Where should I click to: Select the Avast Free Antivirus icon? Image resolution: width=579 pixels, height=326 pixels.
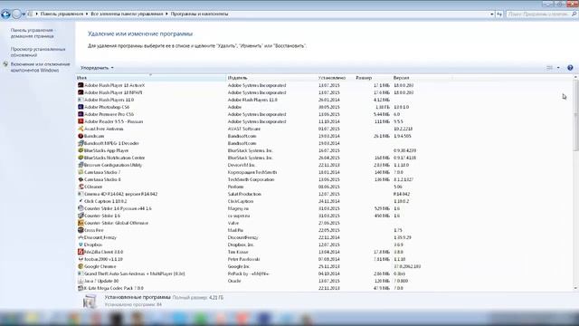(81, 129)
